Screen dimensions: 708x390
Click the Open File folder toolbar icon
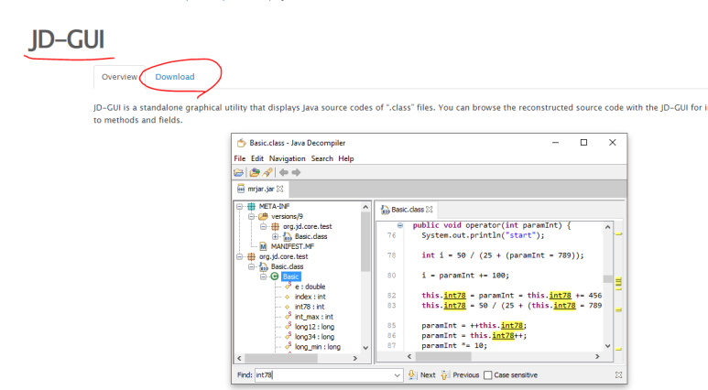(239, 172)
